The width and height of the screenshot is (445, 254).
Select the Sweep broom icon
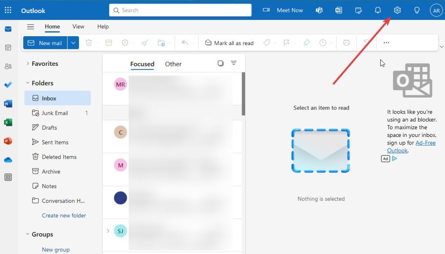145,42
